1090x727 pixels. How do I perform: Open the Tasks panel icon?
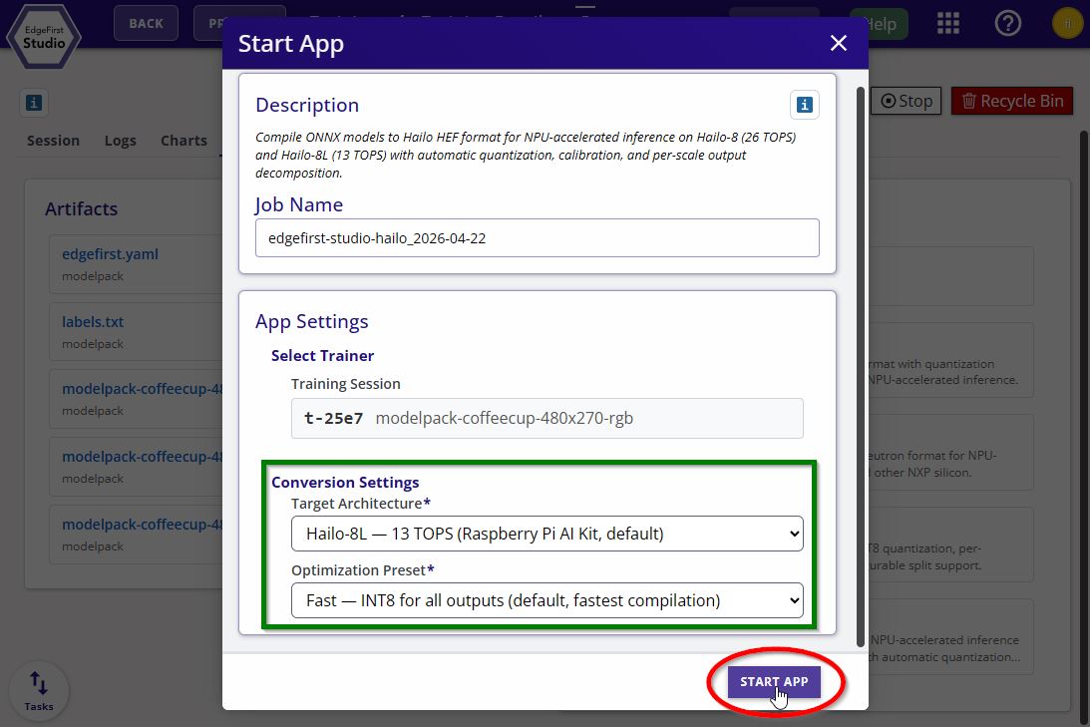(39, 690)
